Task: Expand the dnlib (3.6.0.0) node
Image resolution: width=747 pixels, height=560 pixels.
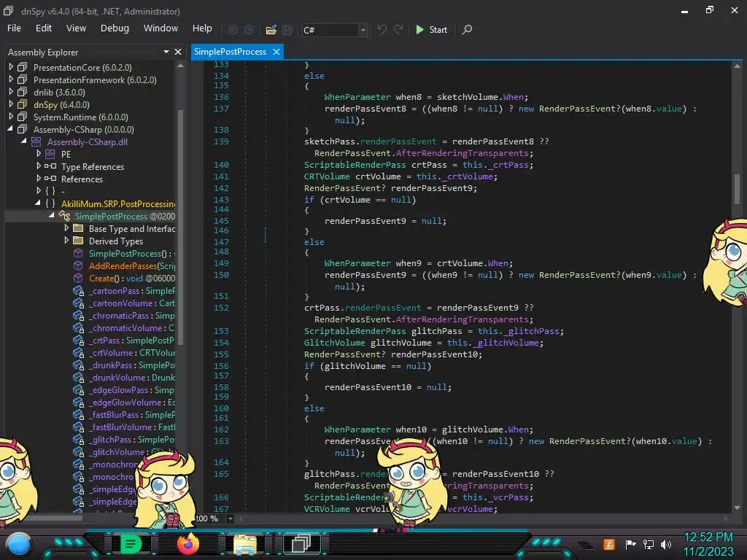Action: [11, 92]
